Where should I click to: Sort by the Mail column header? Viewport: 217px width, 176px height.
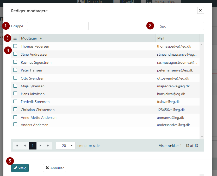click(177, 38)
